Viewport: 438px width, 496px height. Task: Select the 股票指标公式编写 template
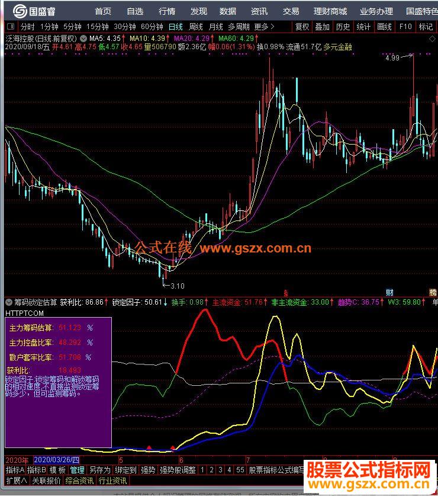(x=276, y=470)
